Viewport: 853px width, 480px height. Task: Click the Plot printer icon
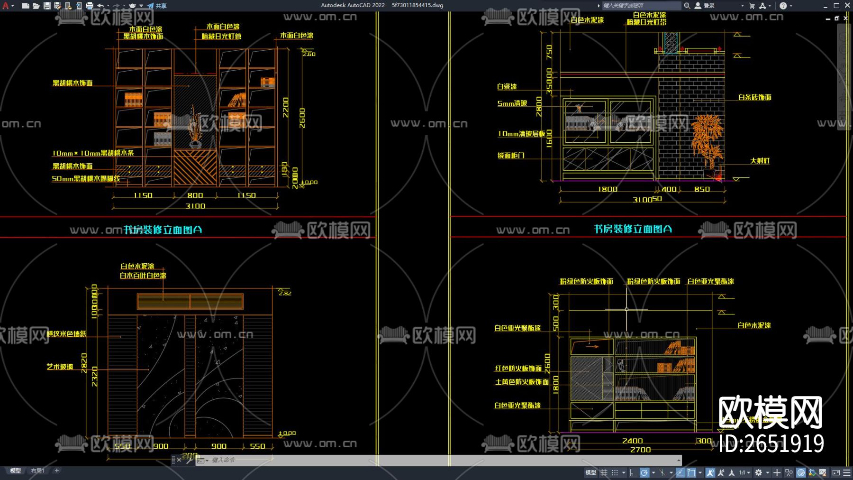(90, 6)
